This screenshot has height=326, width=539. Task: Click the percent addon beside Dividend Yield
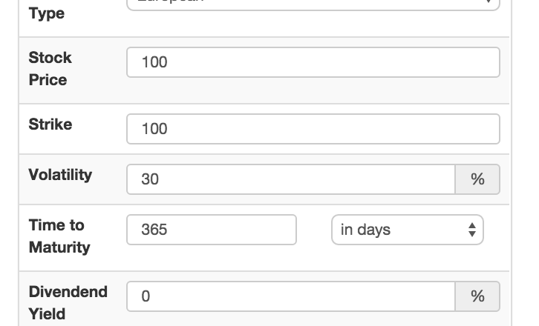[x=477, y=296]
